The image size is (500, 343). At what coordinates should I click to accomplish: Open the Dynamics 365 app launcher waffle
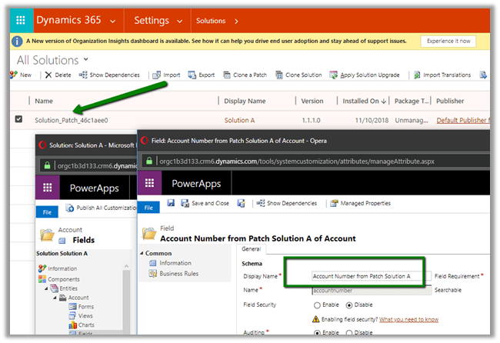coord(21,20)
